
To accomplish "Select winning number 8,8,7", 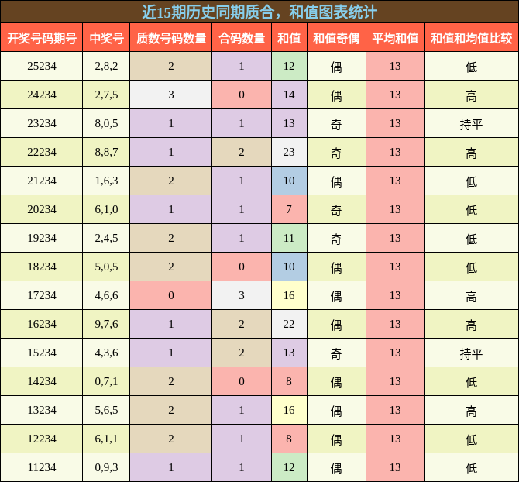I will point(106,152).
